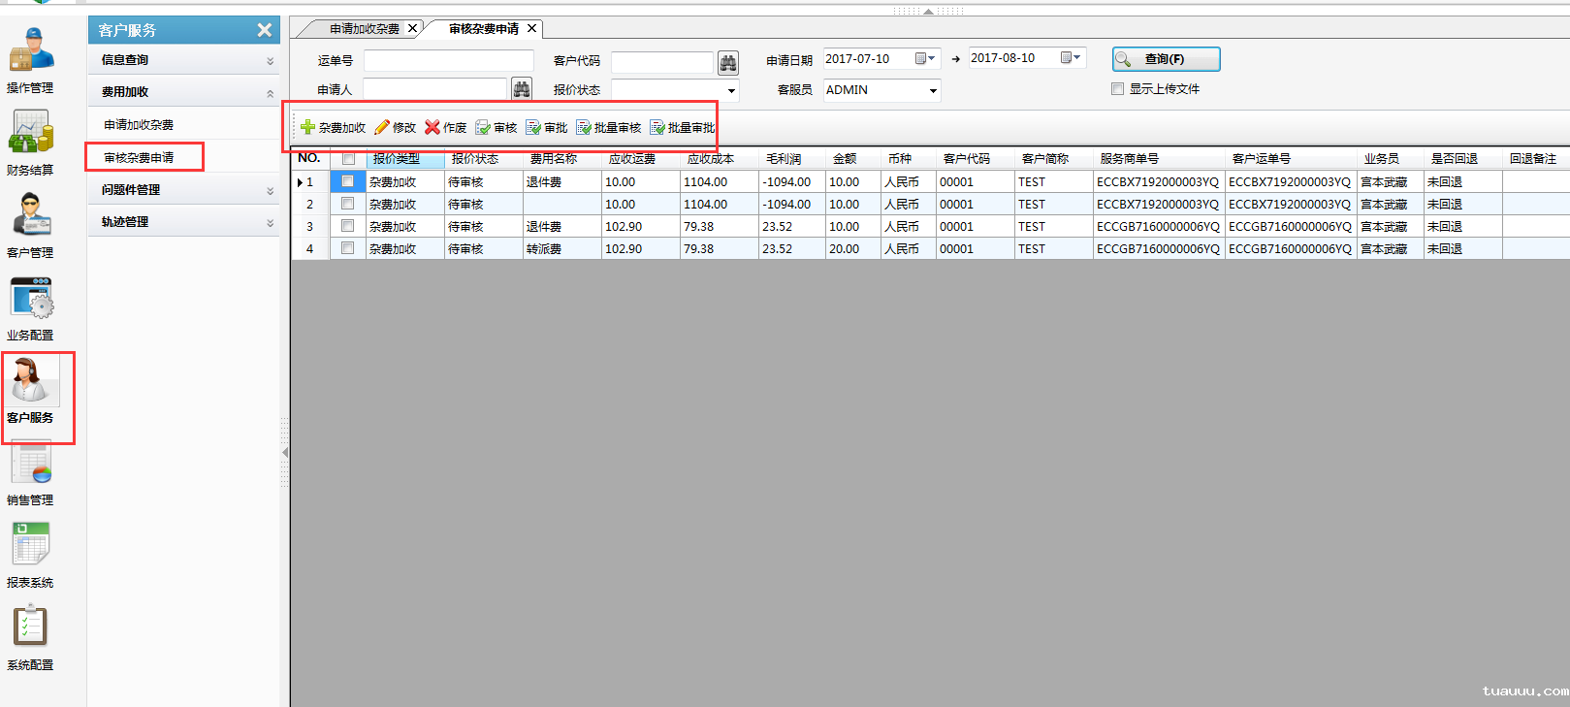
Task: Check the checkbox in row 4
Action: (347, 248)
